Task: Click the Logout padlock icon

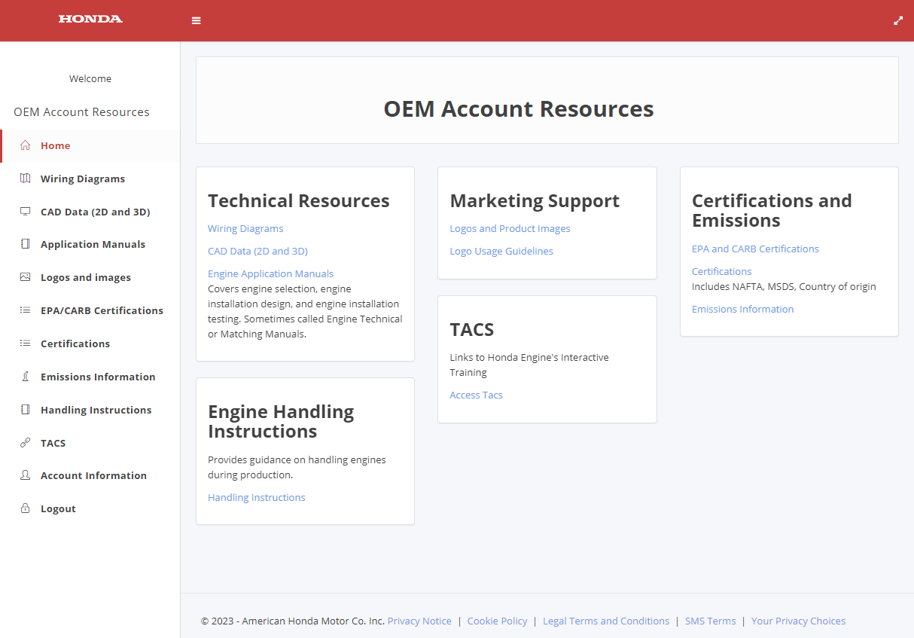Action: point(26,508)
